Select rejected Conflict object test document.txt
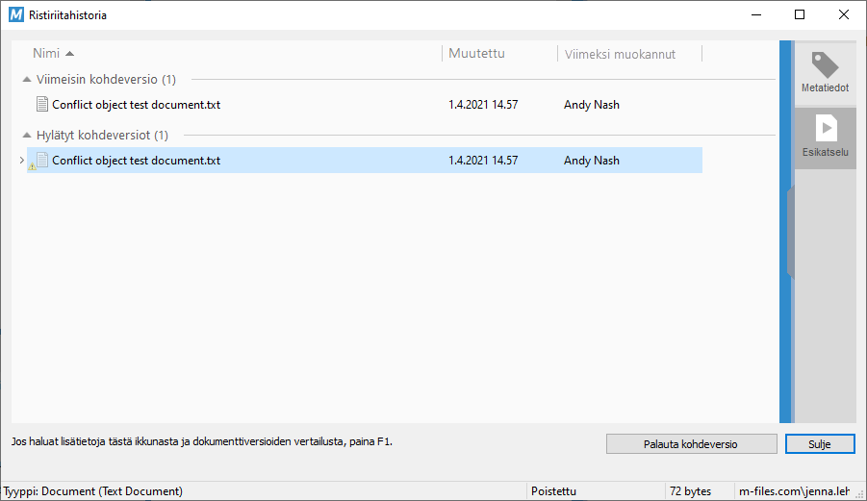This screenshot has width=867, height=501. click(x=136, y=161)
